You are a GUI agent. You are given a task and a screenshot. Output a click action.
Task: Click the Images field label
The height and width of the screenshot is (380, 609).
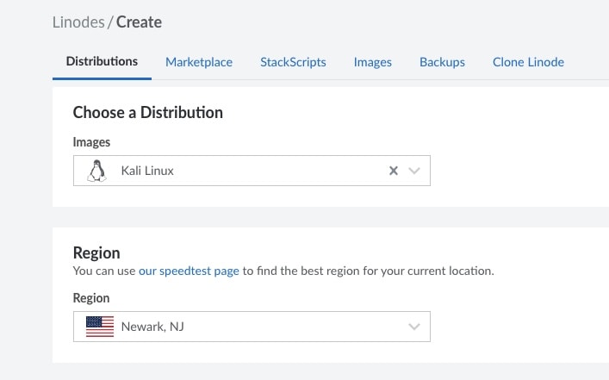(91, 142)
